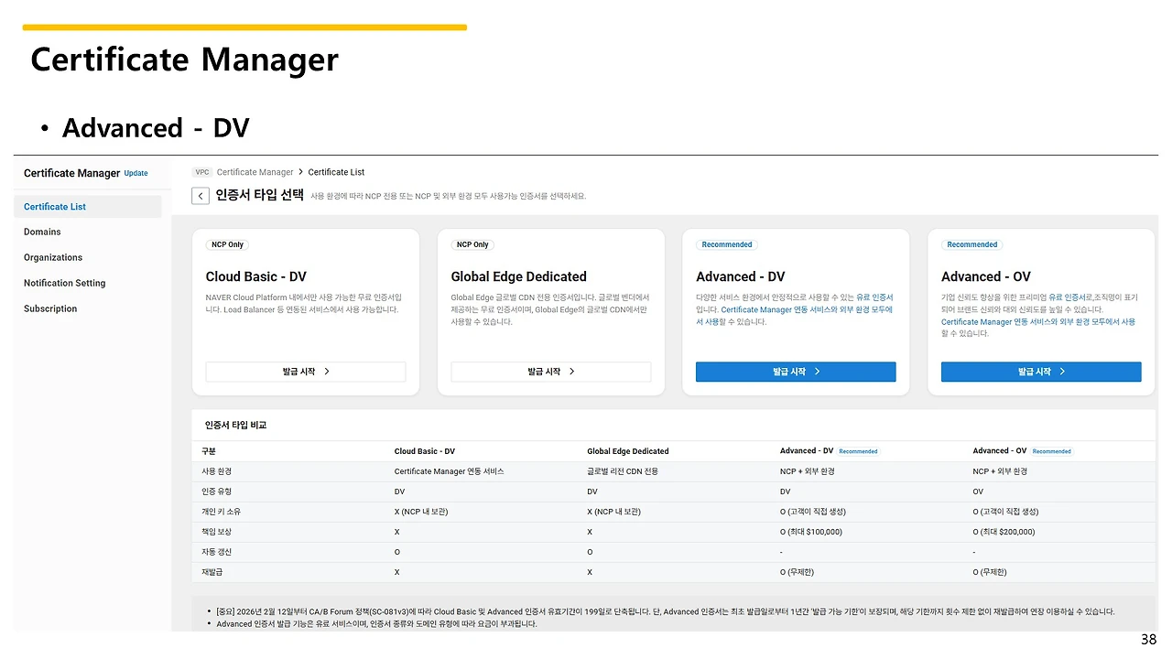Viewport: 1172px width, 659px height.
Task: Start issuance for Global Edge Dedicated
Action: [x=551, y=372]
